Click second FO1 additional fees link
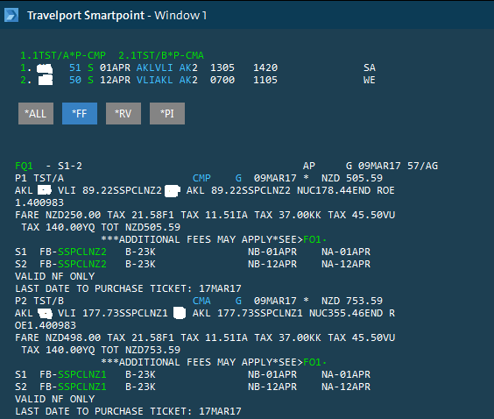Image resolution: width=494 pixels, height=419 pixels. 312,362
